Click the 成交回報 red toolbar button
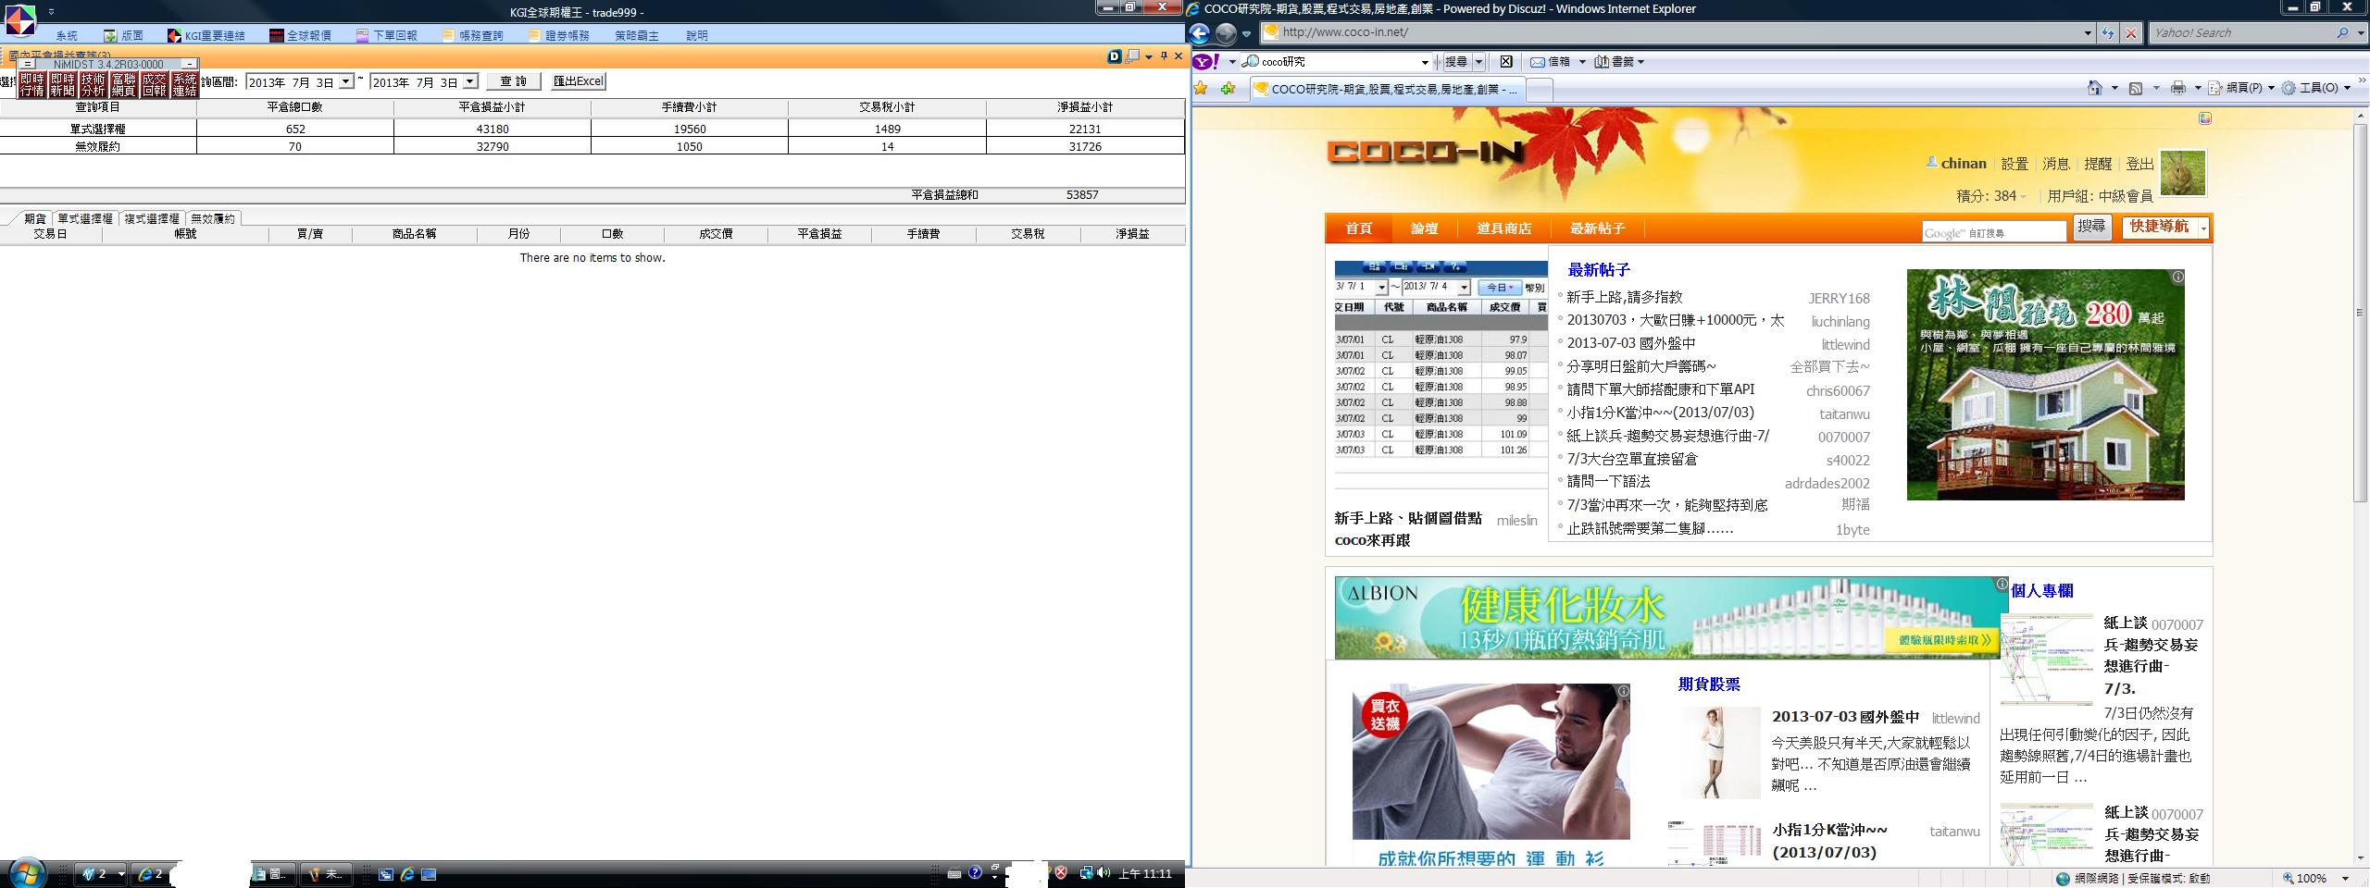 point(155,85)
